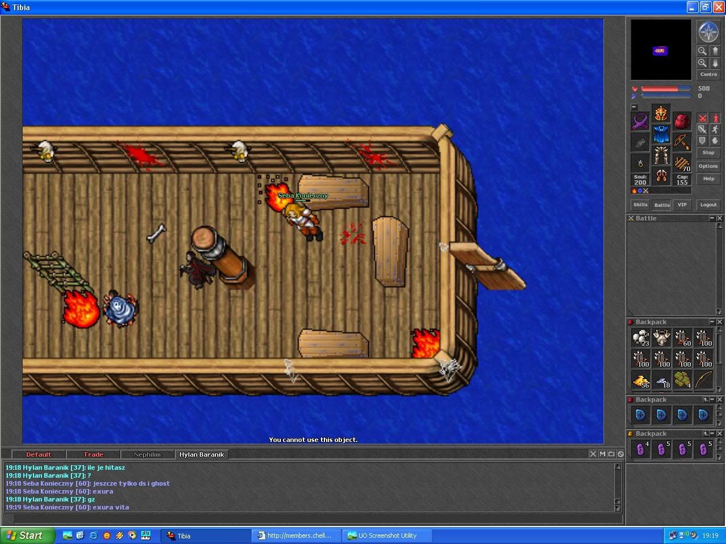Image resolution: width=726 pixels, height=544 pixels.
Task: Go up one level in blue runes Backpack
Action: coord(706,399)
